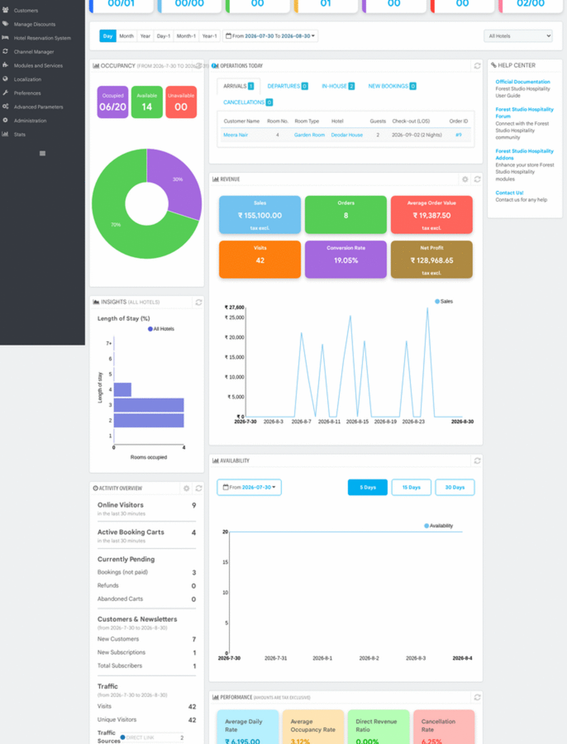Toggle All Hotels legend in Insights
The height and width of the screenshot is (744, 567).
pos(161,329)
